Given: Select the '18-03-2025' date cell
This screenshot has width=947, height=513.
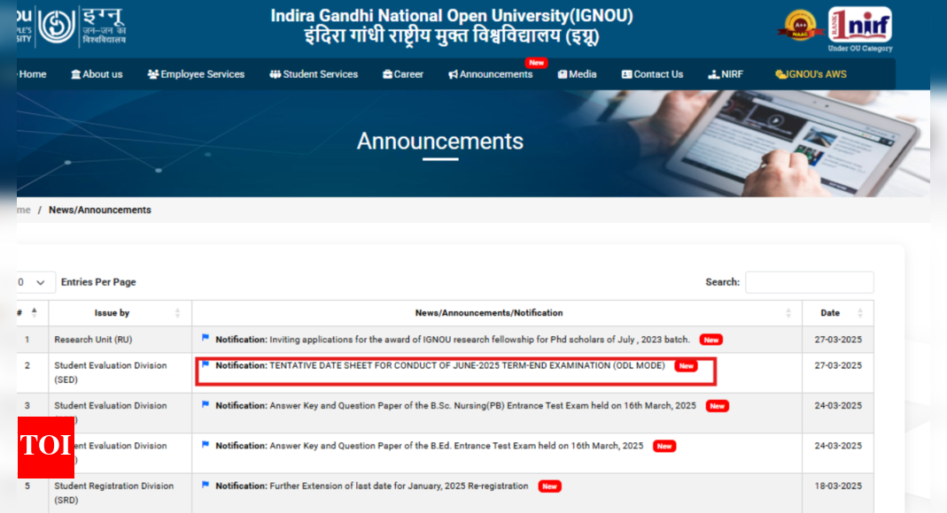Looking at the screenshot, I should pyautogui.click(x=838, y=494).
